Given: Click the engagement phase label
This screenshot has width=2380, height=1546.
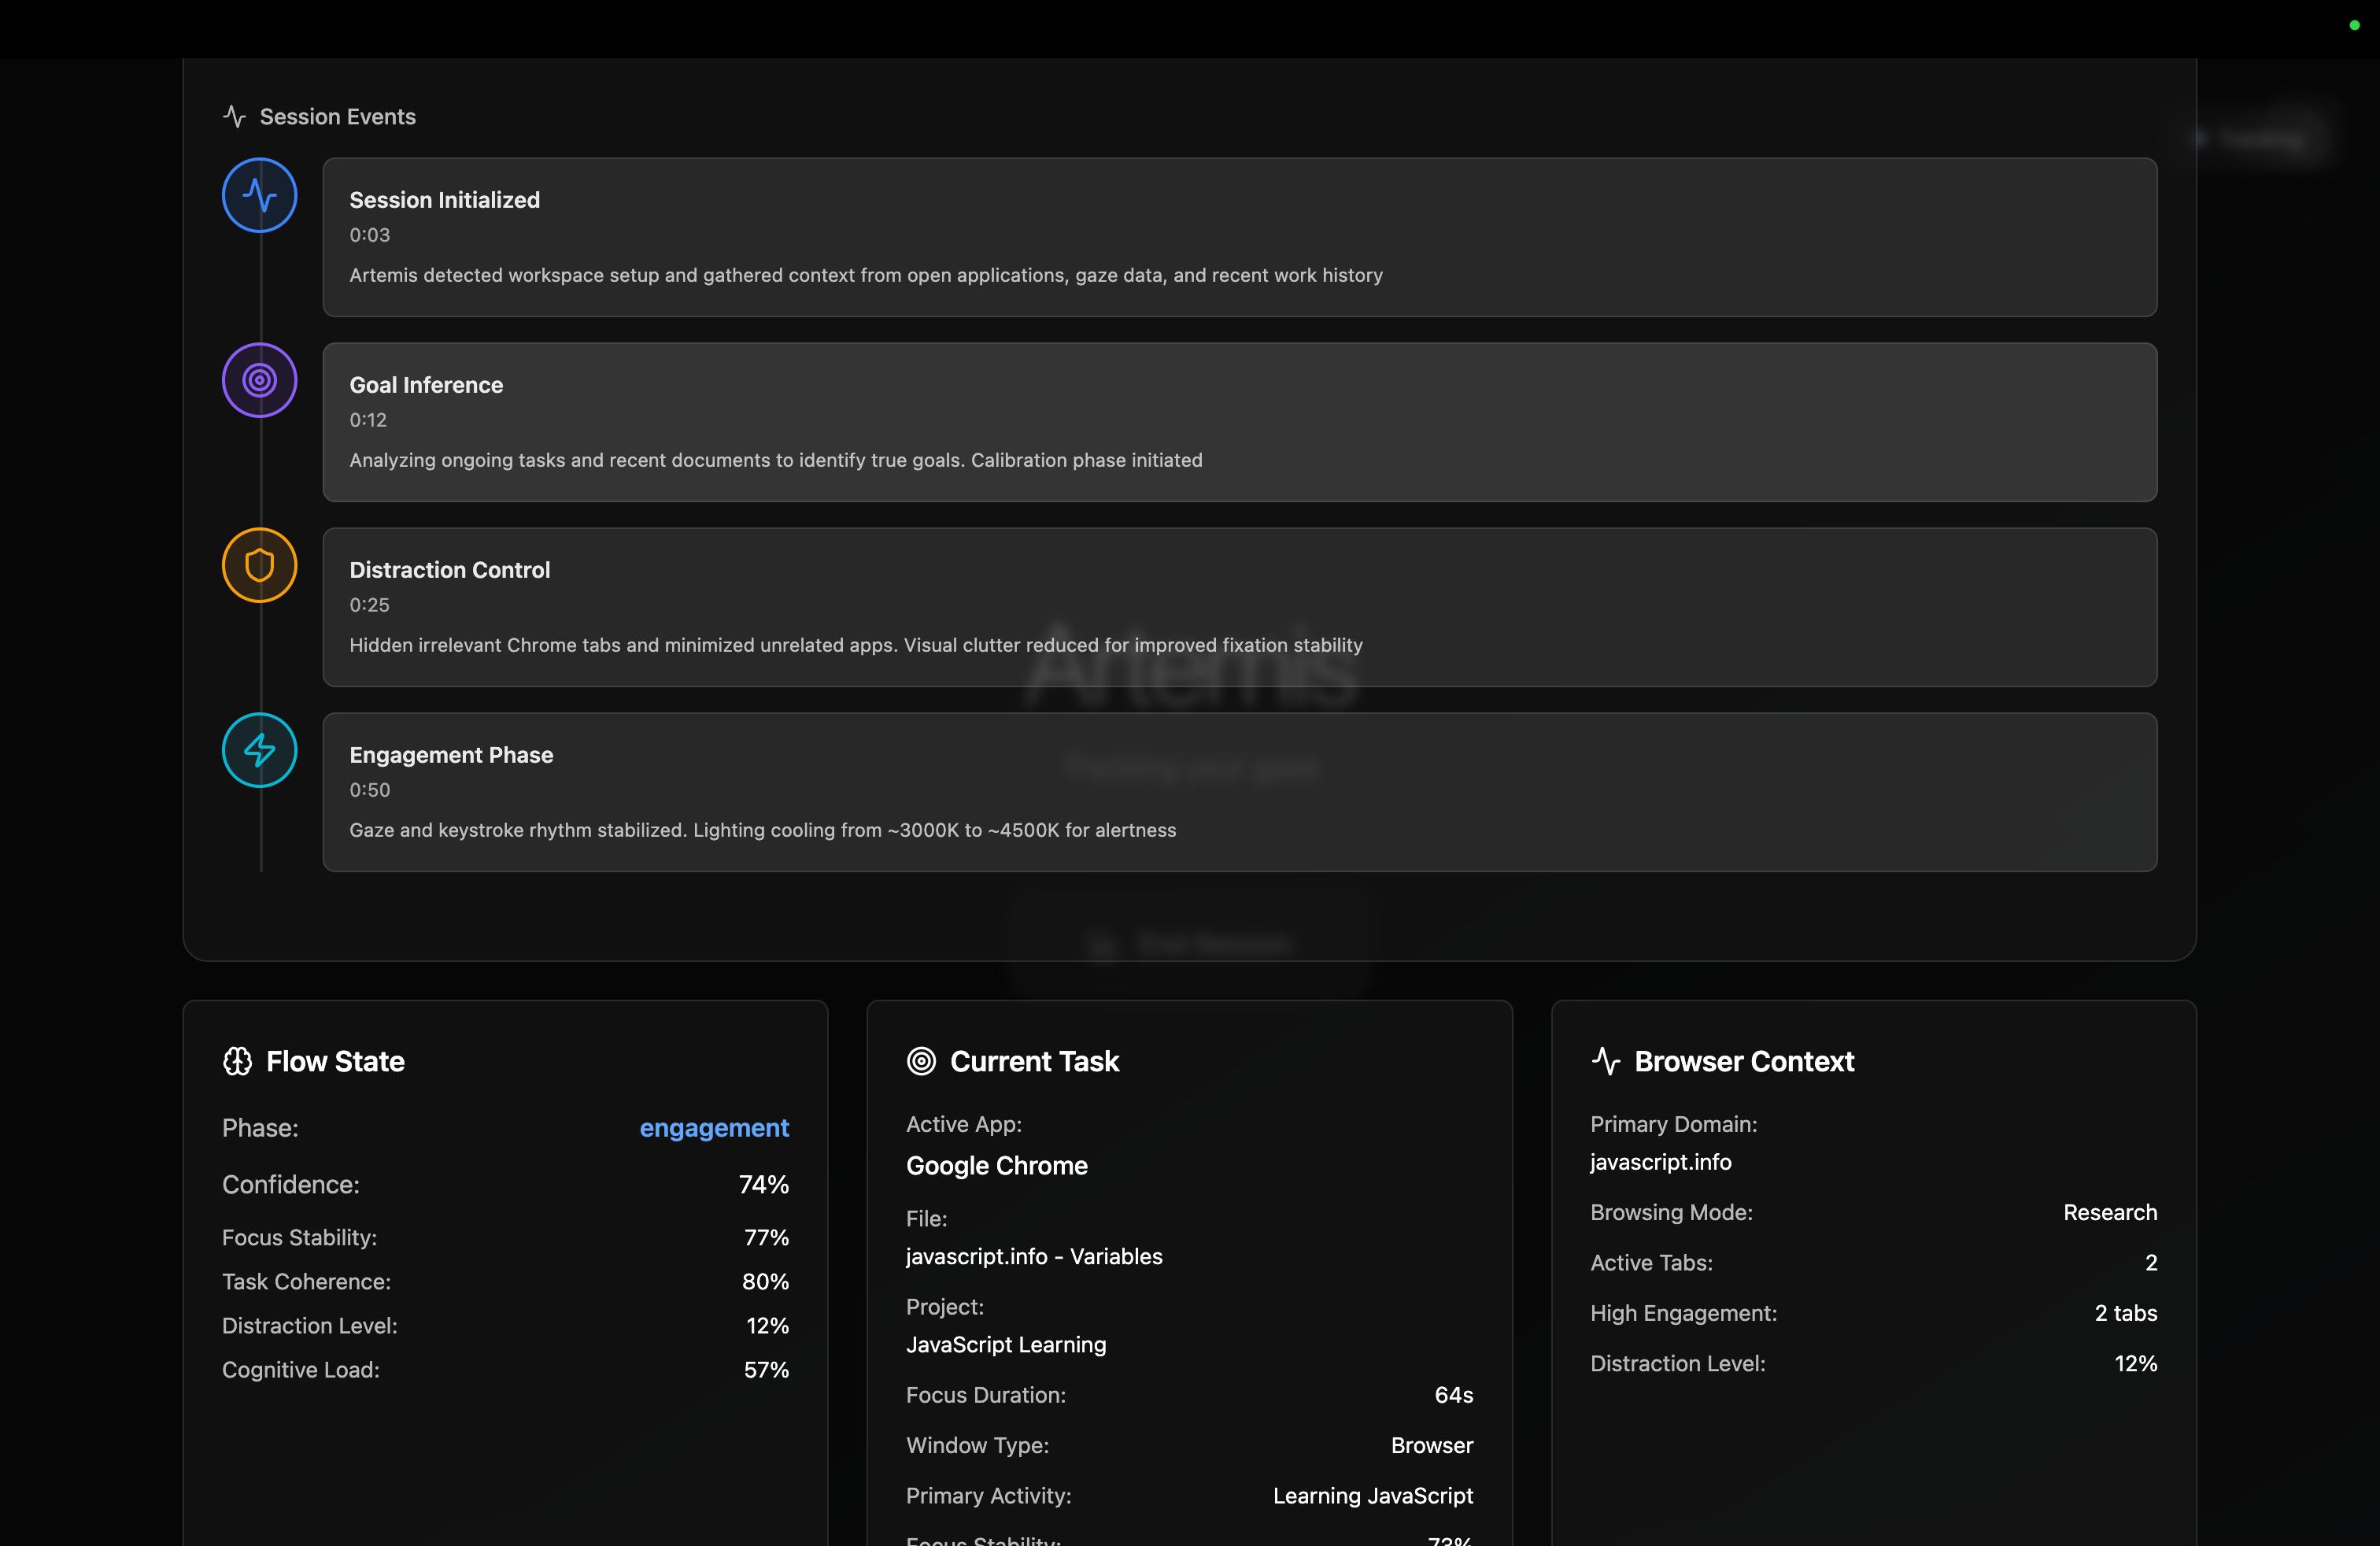Looking at the screenshot, I should pos(714,1128).
